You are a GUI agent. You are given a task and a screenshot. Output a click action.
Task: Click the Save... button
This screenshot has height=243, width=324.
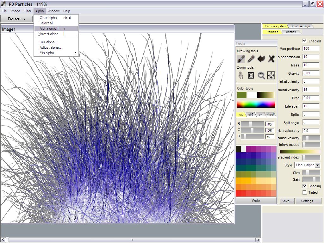coord(287,201)
